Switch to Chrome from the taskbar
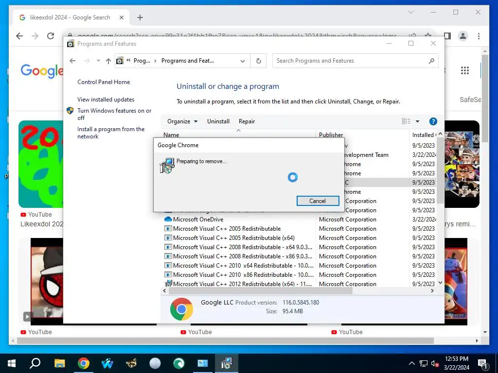The image size is (498, 373). pos(84,363)
